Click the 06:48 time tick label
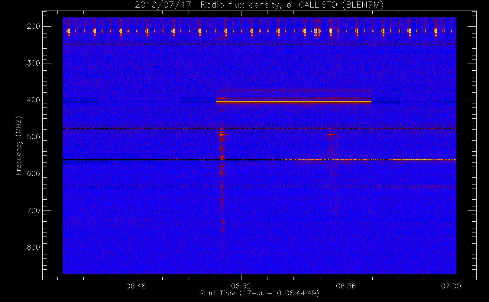 136,286
